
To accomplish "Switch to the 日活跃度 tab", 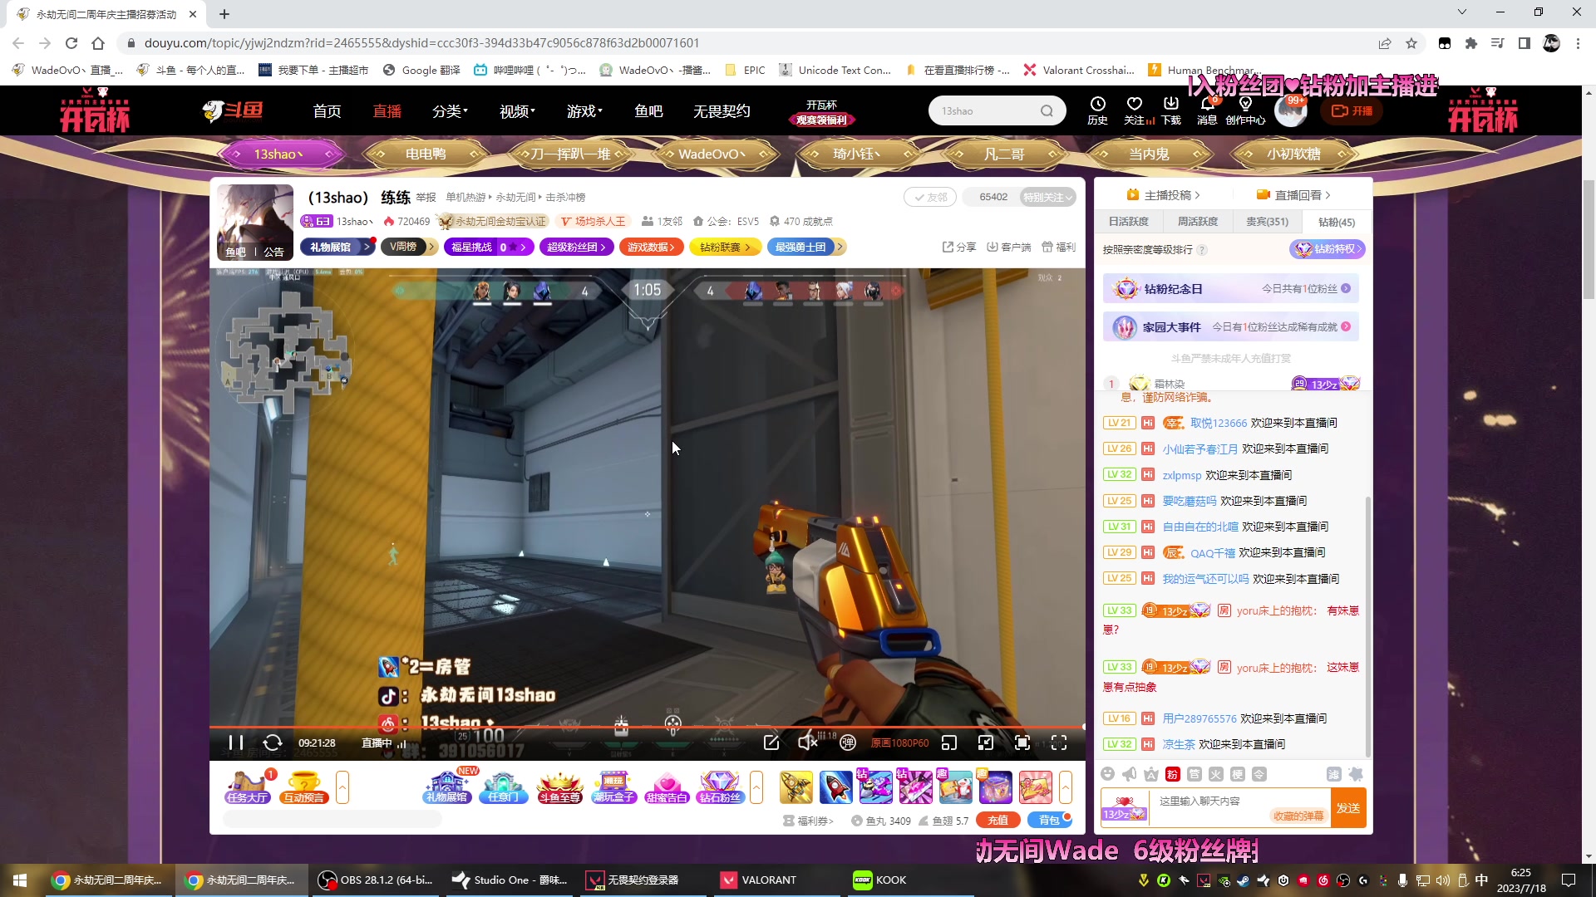I will pyautogui.click(x=1129, y=222).
